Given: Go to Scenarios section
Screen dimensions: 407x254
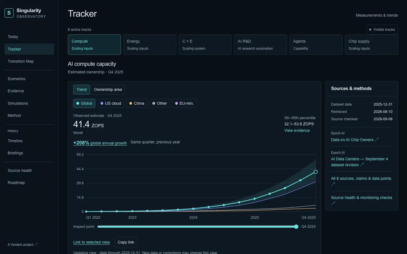Looking at the screenshot, I should 29,79.
